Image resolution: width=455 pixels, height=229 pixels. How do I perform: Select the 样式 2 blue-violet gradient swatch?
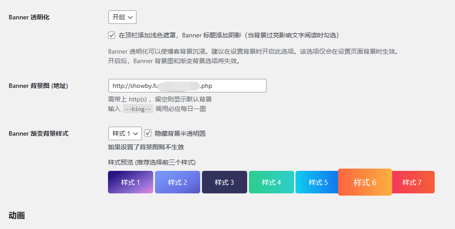177,182
